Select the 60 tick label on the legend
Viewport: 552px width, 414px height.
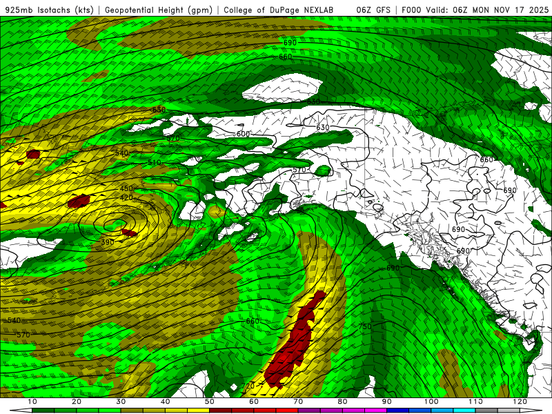click(x=254, y=402)
